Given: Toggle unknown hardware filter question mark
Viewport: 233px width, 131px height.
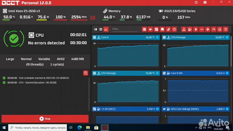Looking at the screenshot, I should pyautogui.click(x=174, y=29).
